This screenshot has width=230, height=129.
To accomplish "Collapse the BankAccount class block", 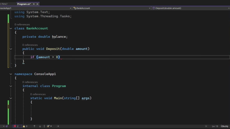I will (x=11, y=28).
